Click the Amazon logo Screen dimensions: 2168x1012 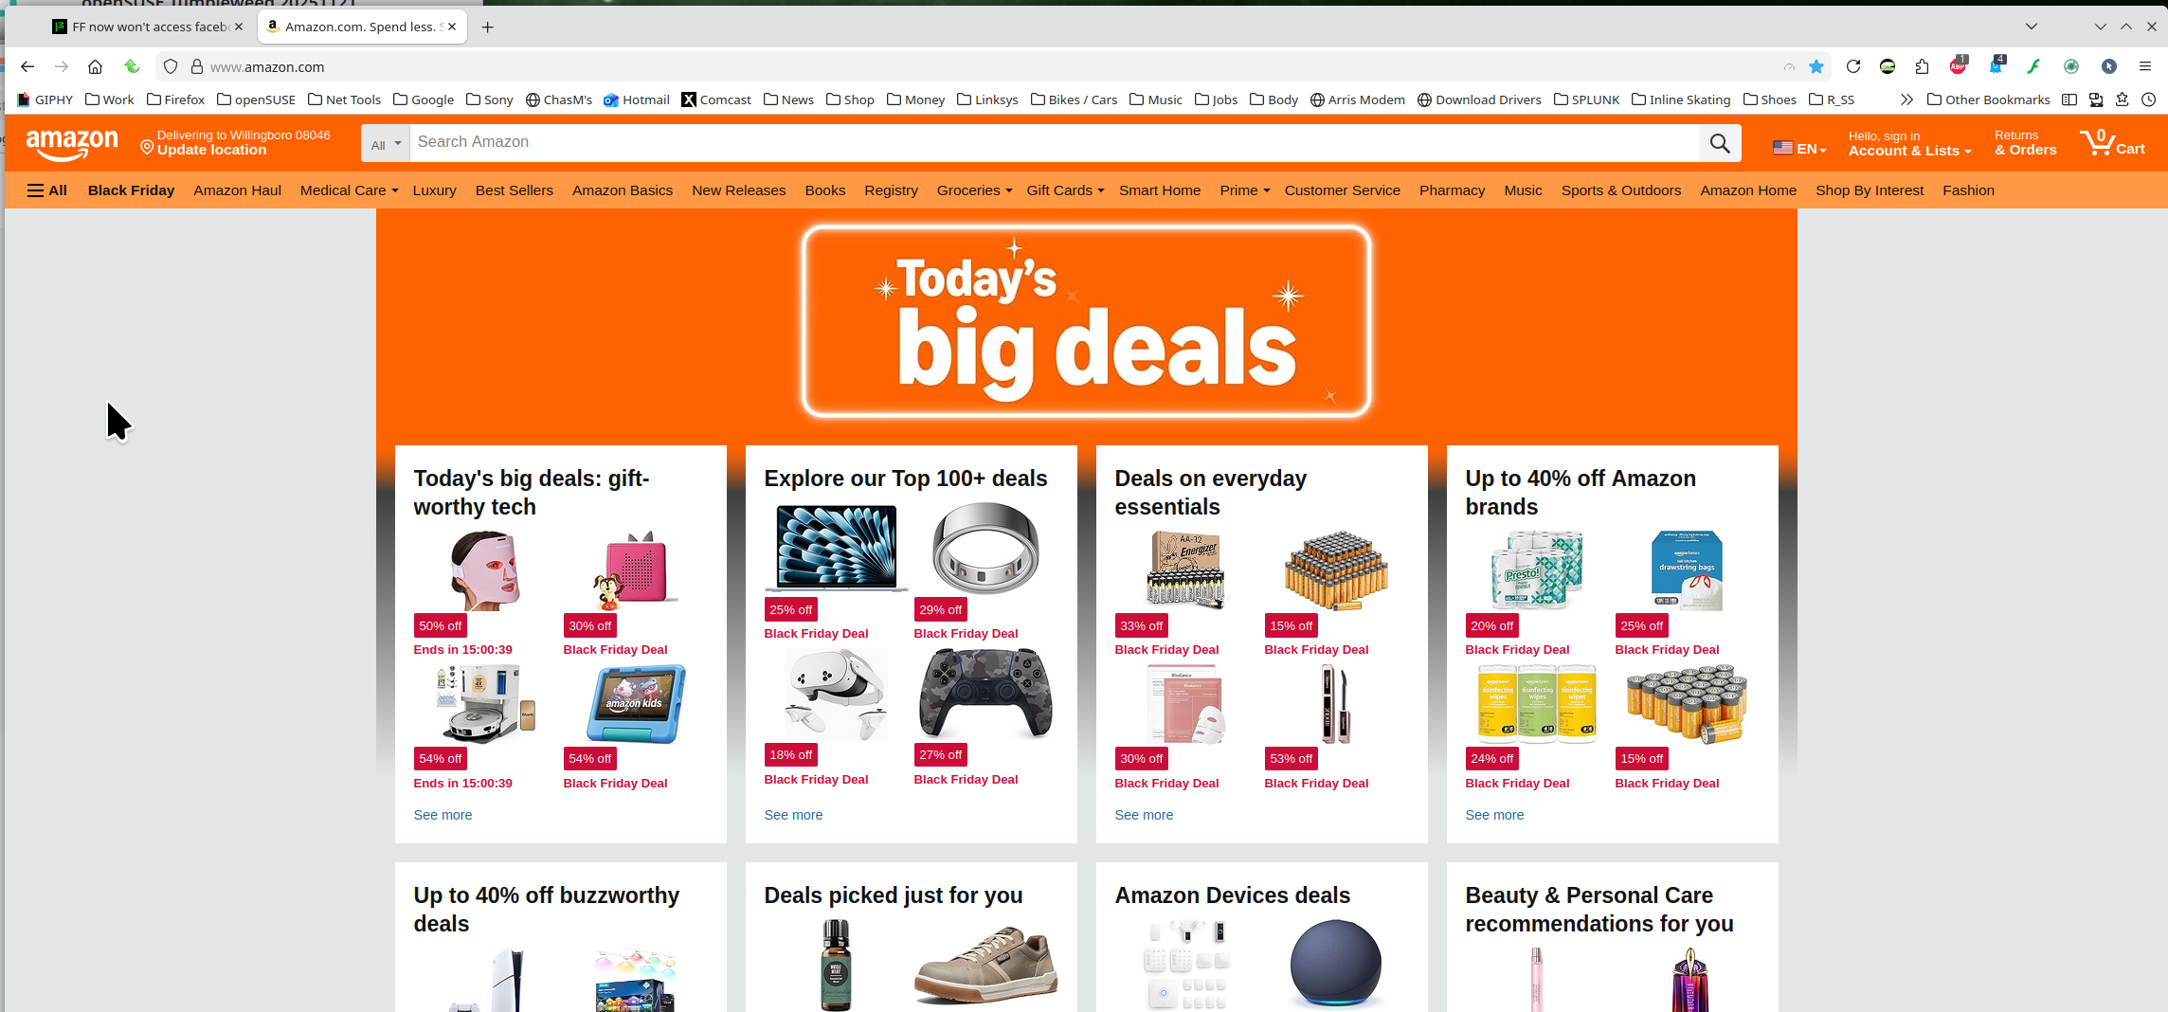click(x=72, y=144)
